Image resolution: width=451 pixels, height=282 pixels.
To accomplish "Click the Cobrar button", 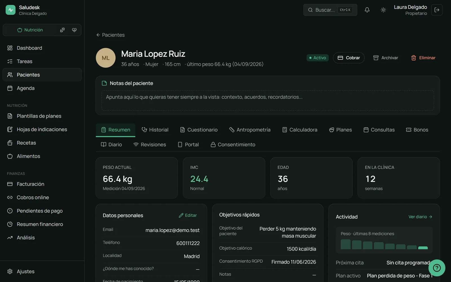I will click(349, 58).
